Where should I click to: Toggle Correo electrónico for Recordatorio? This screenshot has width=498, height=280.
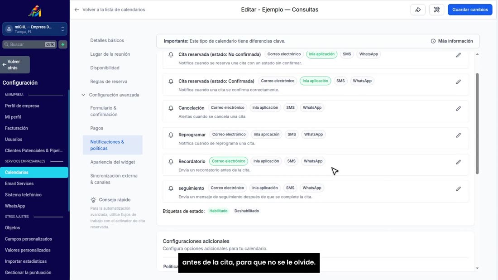228,161
